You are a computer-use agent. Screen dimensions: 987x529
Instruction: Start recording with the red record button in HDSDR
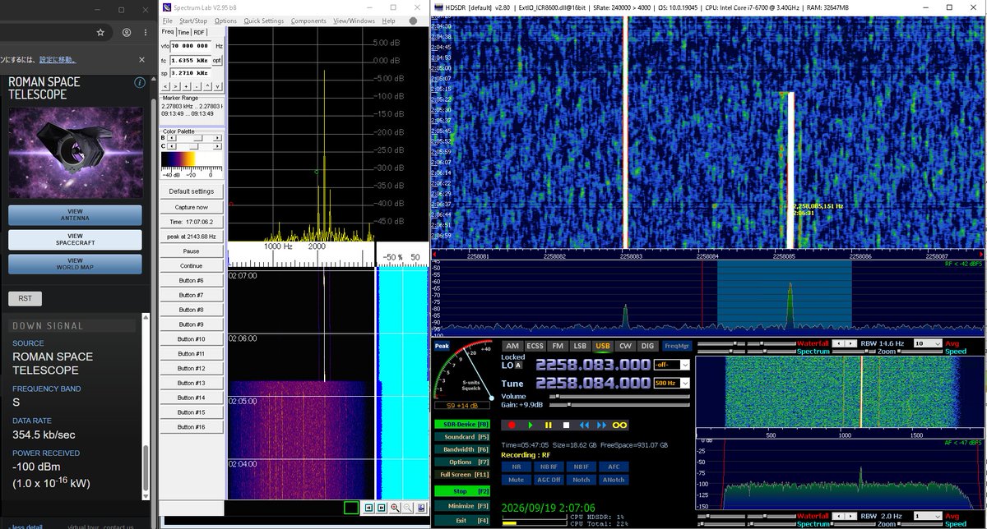pyautogui.click(x=512, y=425)
